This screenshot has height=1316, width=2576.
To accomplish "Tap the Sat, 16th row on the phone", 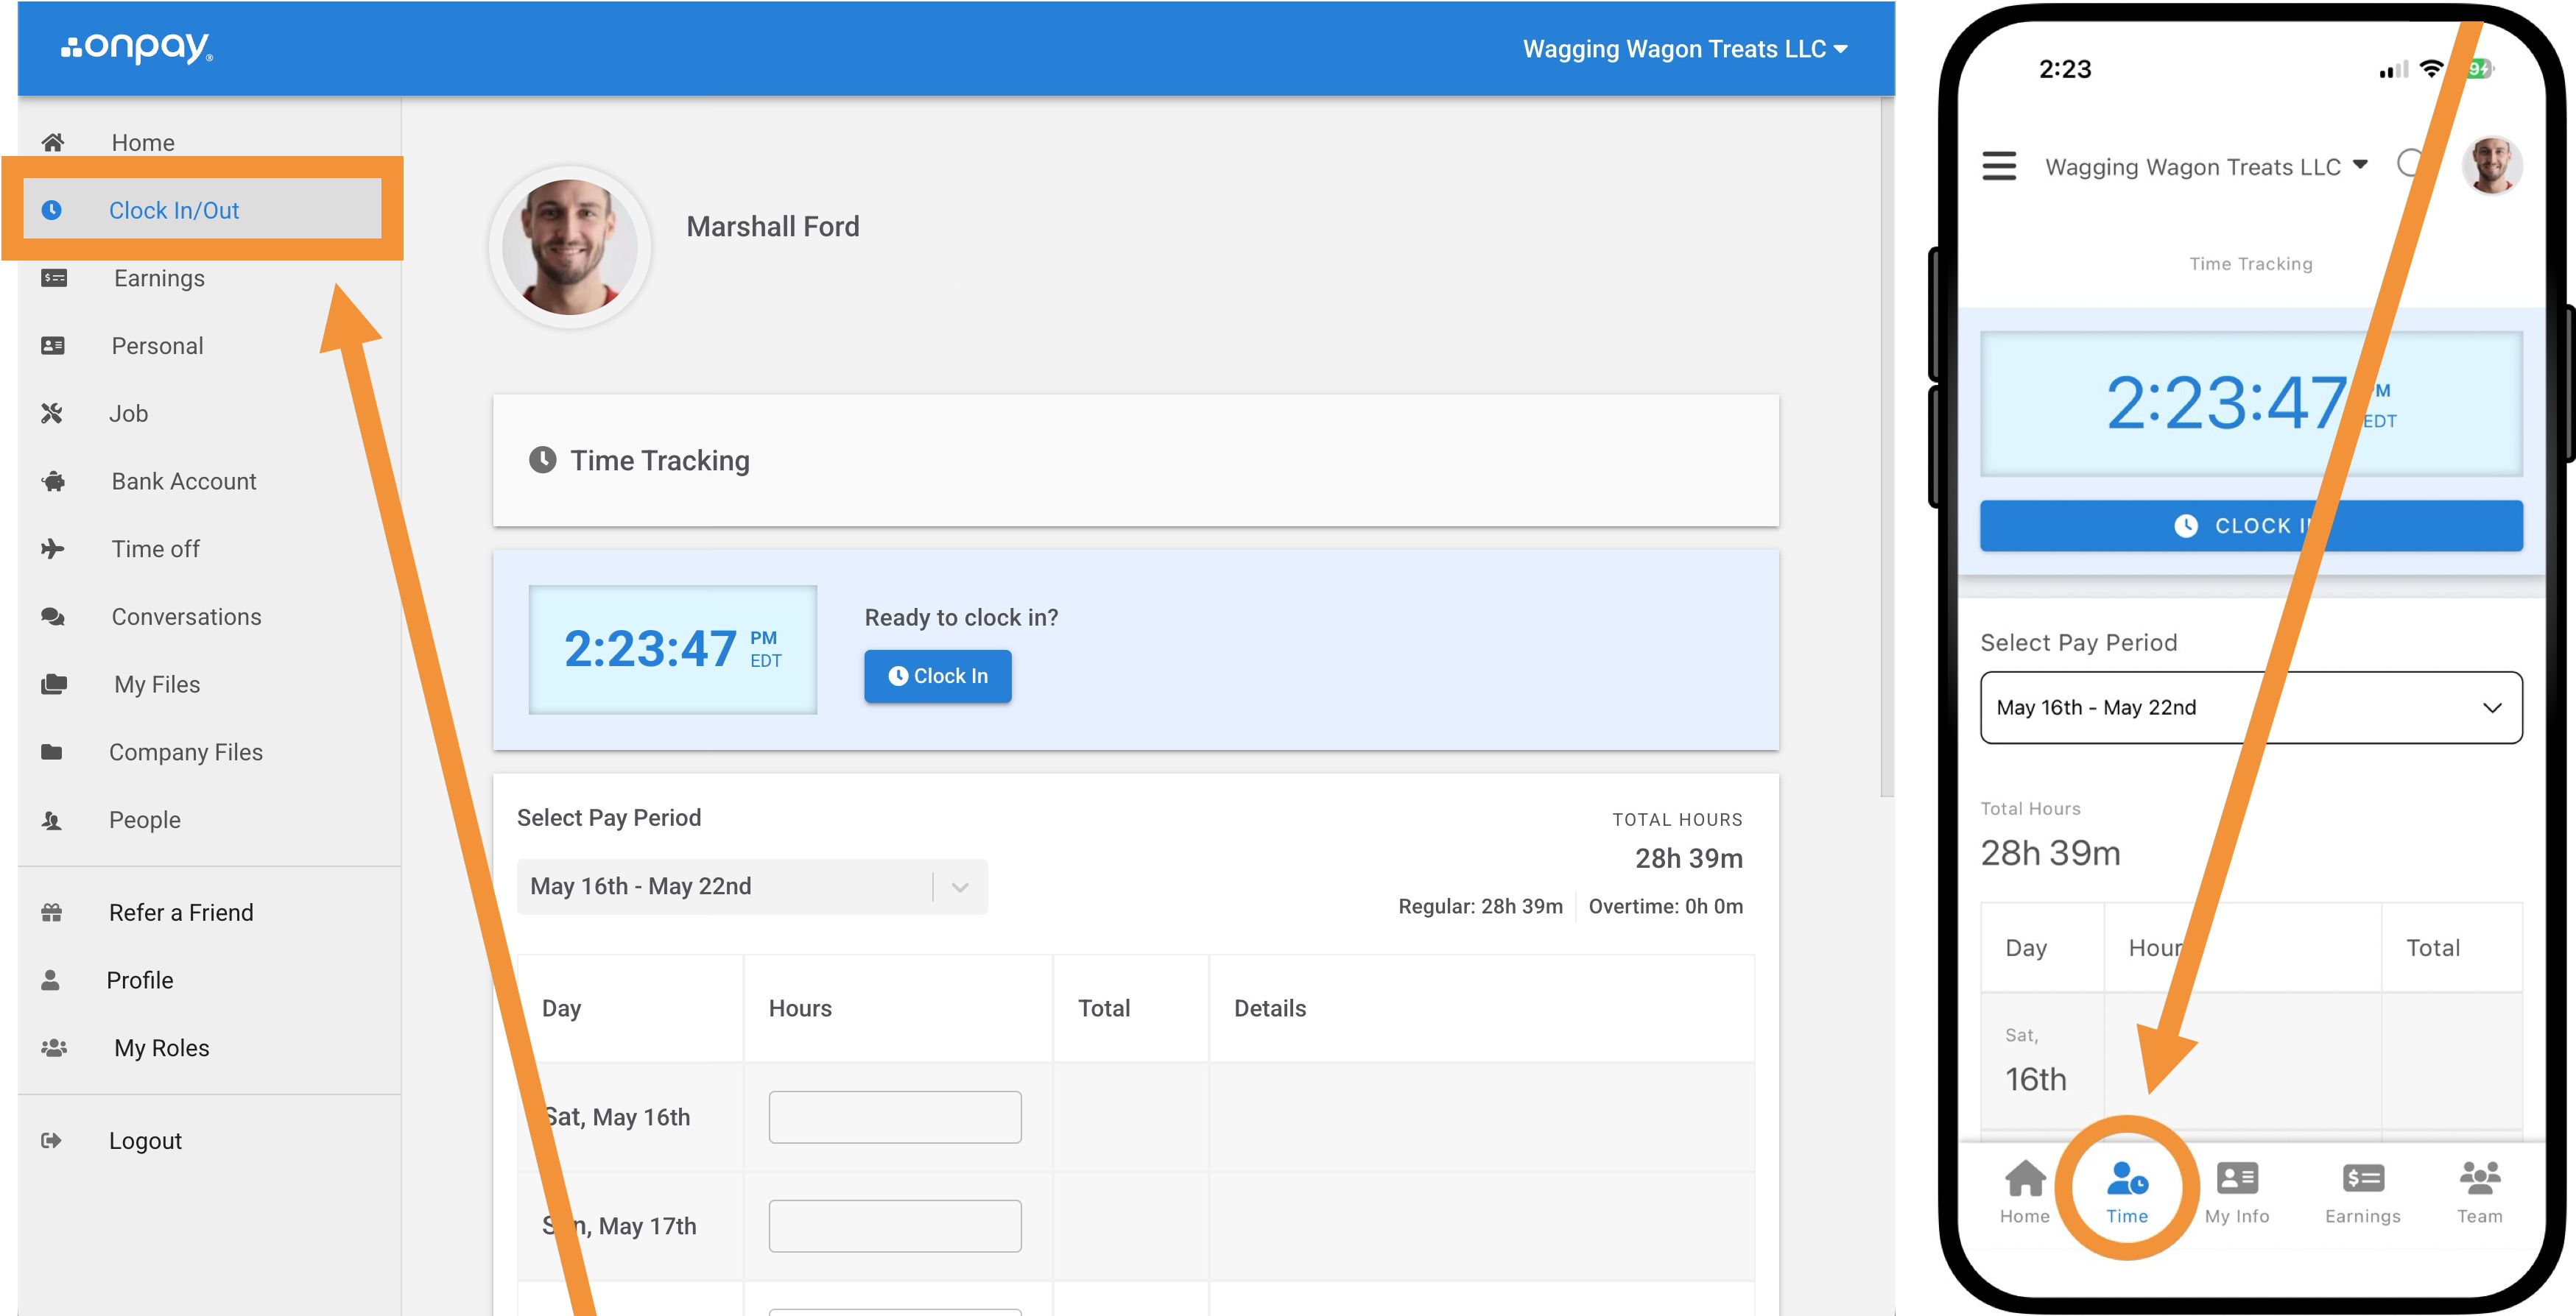I will [x=2251, y=1061].
